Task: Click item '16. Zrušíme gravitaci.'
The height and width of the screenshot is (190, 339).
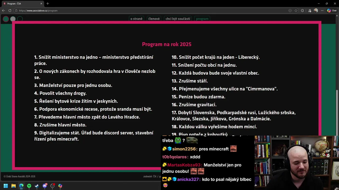Action: (x=194, y=105)
